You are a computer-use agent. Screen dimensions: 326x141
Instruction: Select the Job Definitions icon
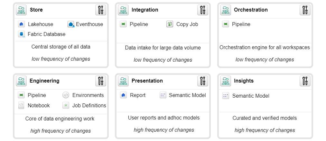pyautogui.click(x=66, y=105)
